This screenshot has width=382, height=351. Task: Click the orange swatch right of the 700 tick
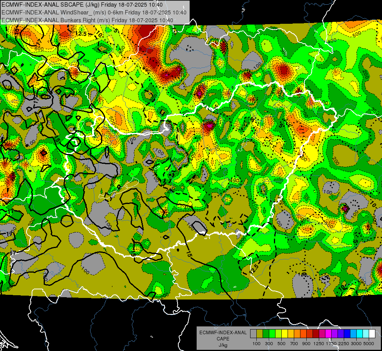point(297,334)
